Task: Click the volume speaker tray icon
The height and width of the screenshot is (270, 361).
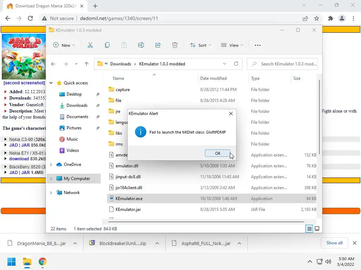Action: pyautogui.click(x=328, y=262)
